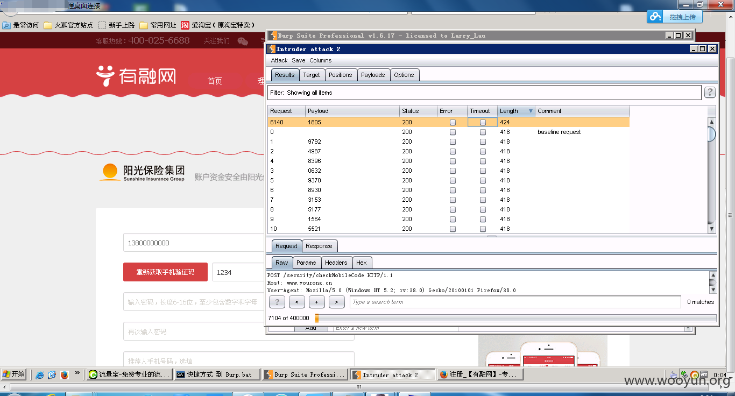Sort results by Payload column header
This screenshot has height=396, width=735.
(352, 111)
